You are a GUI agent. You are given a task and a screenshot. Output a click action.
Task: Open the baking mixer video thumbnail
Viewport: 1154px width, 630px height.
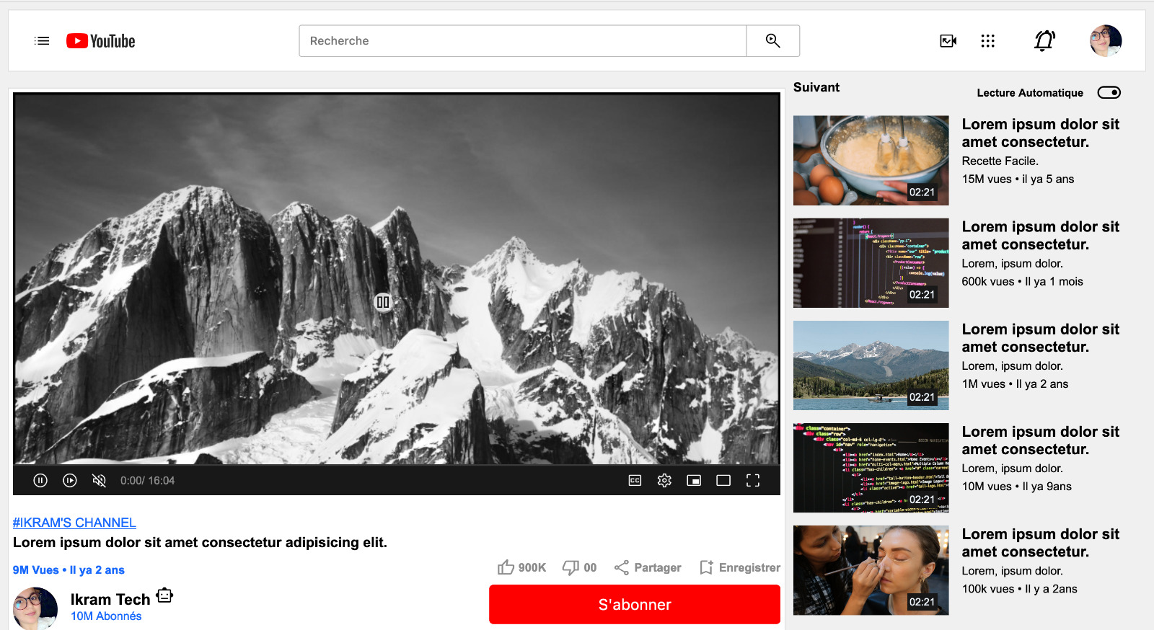click(x=871, y=161)
